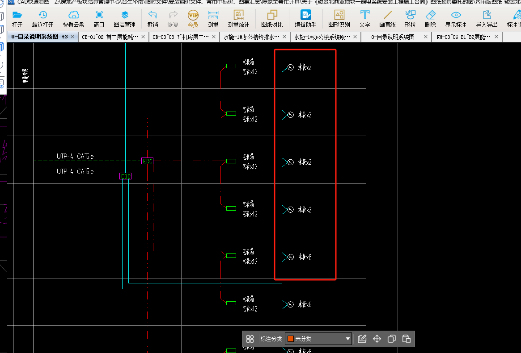Close the NH-03~06 B1~B2层能 tab
Image resolution: width=521 pixels, height=353 pixels.
click(496, 37)
